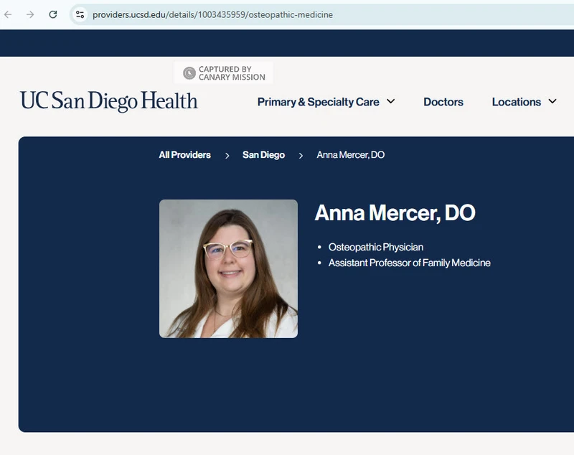The width and height of the screenshot is (574, 455).
Task: Expand the chevron beside Locations
Action: (552, 101)
